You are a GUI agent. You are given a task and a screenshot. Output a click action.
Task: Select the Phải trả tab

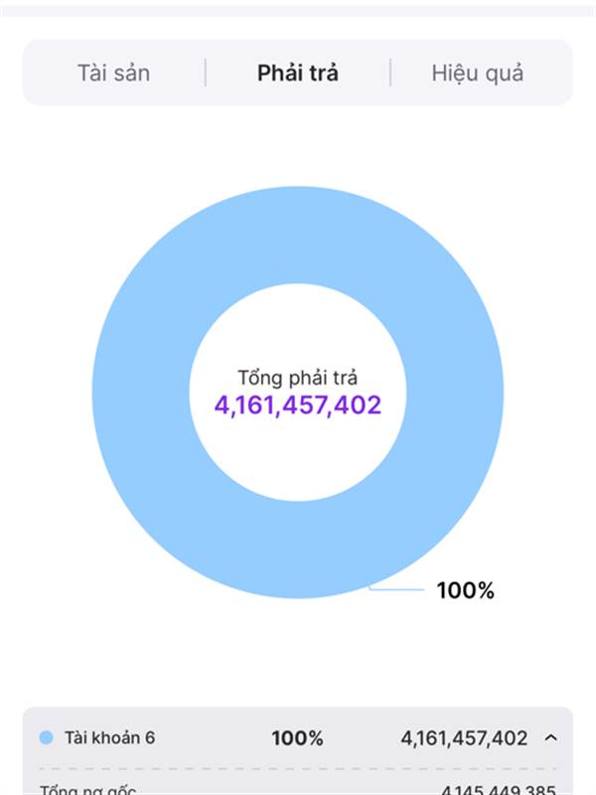(x=298, y=73)
